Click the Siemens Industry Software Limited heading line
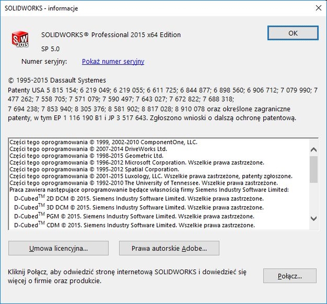 (x=149, y=189)
